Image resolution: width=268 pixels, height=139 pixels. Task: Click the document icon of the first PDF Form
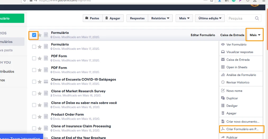click(46, 58)
